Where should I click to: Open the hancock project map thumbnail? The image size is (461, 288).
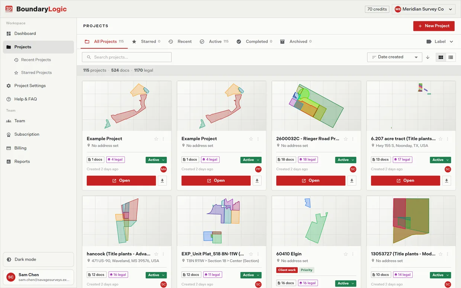[127, 221]
